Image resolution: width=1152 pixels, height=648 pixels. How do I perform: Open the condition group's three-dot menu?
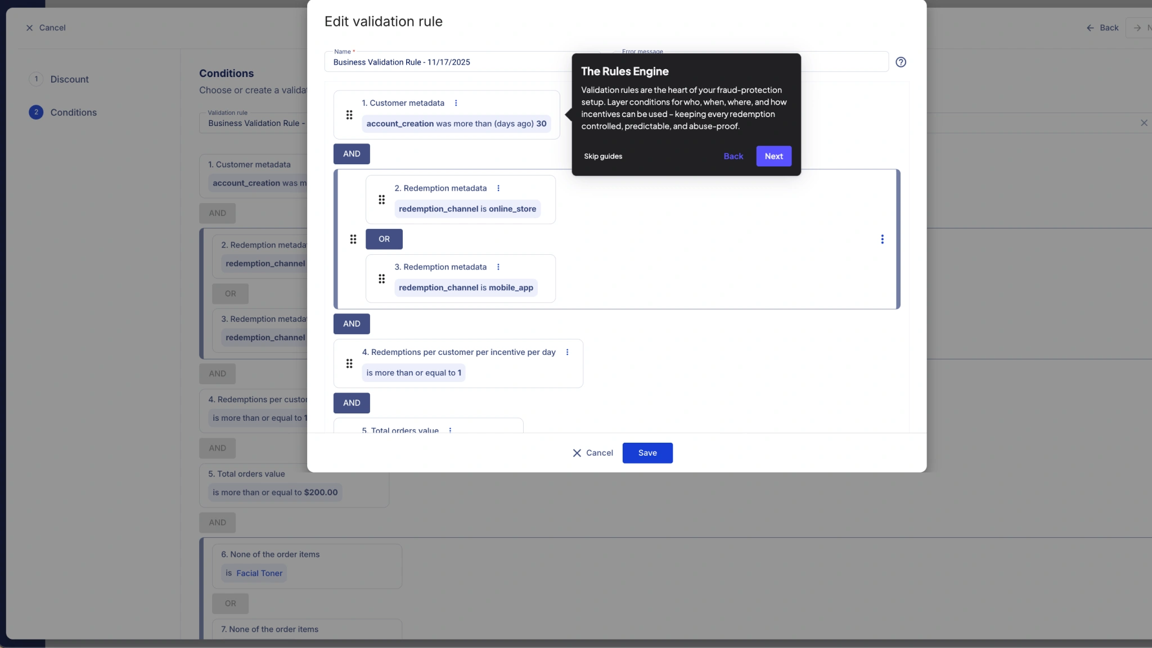(882, 239)
